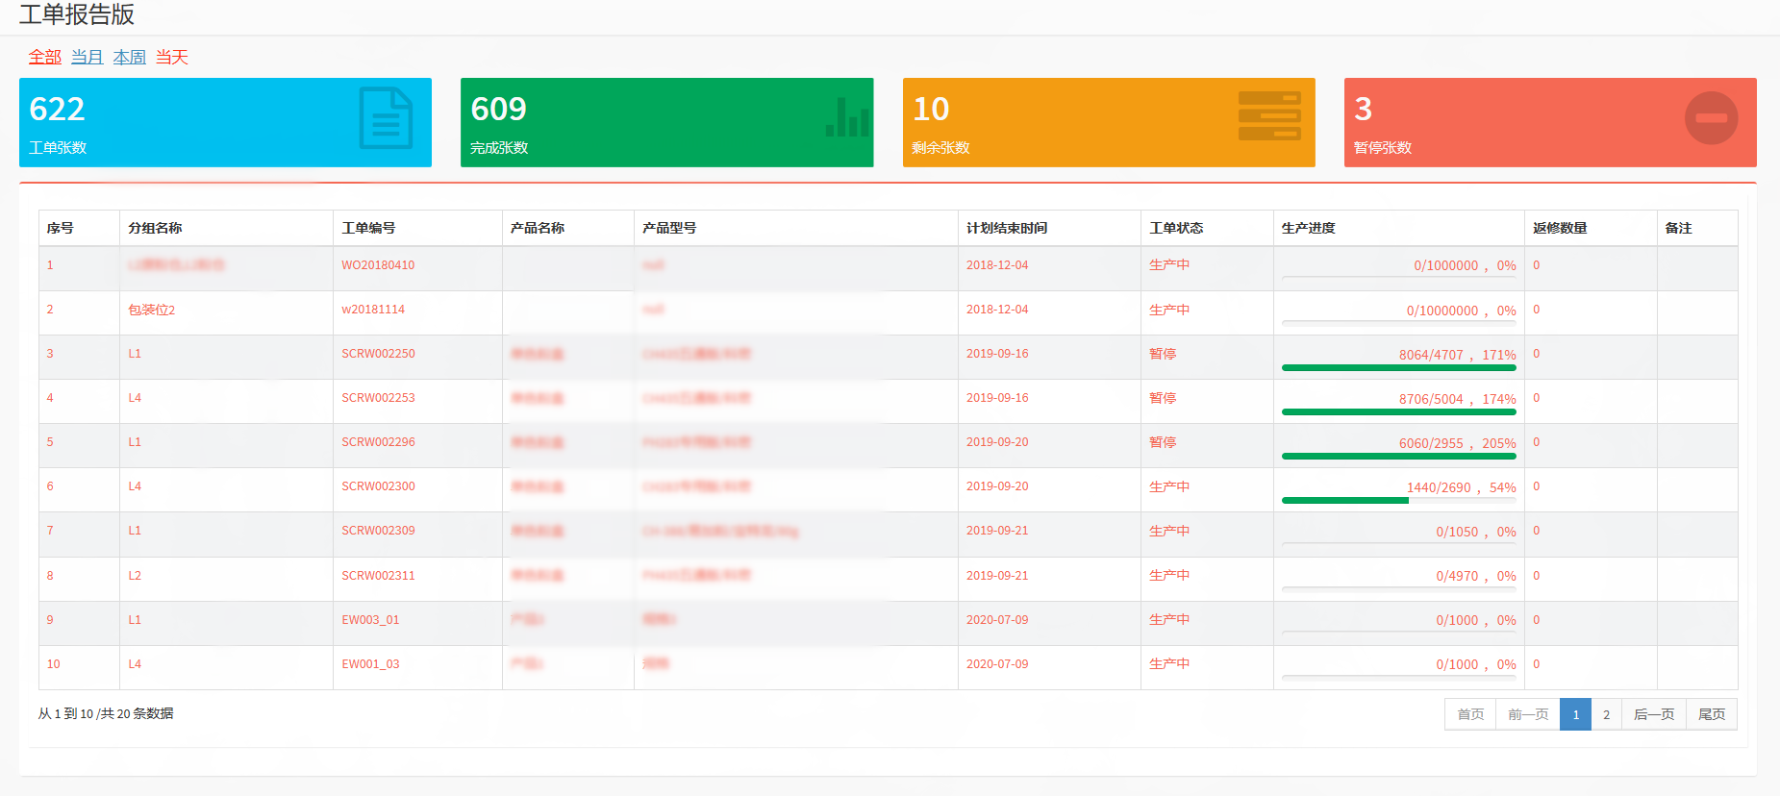This screenshot has width=1780, height=796.
Task: Show 本周 work orders
Action: 129,58
